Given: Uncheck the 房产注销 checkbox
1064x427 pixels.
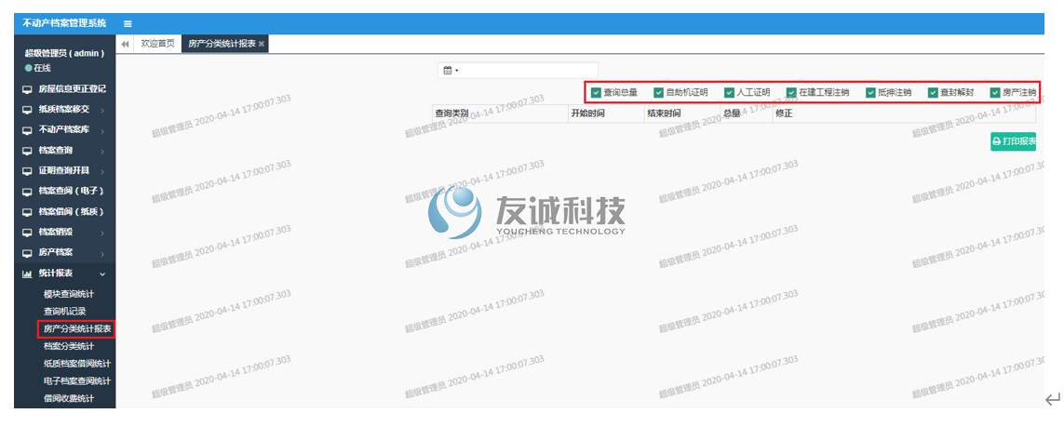Looking at the screenshot, I should click(995, 92).
